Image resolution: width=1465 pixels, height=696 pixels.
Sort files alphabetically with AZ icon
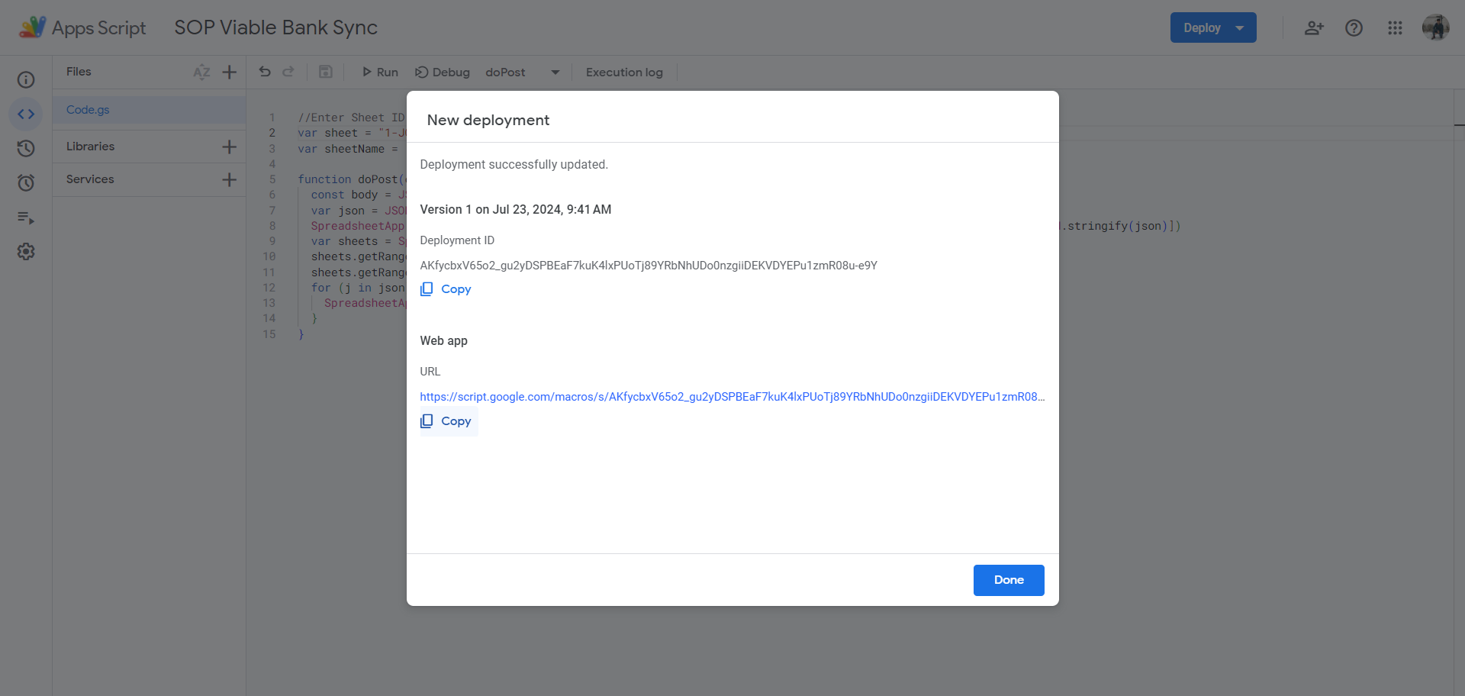201,72
